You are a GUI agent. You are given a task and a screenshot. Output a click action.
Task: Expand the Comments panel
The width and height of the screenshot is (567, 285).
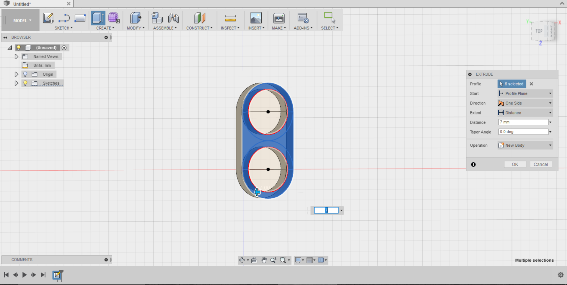tap(106, 260)
